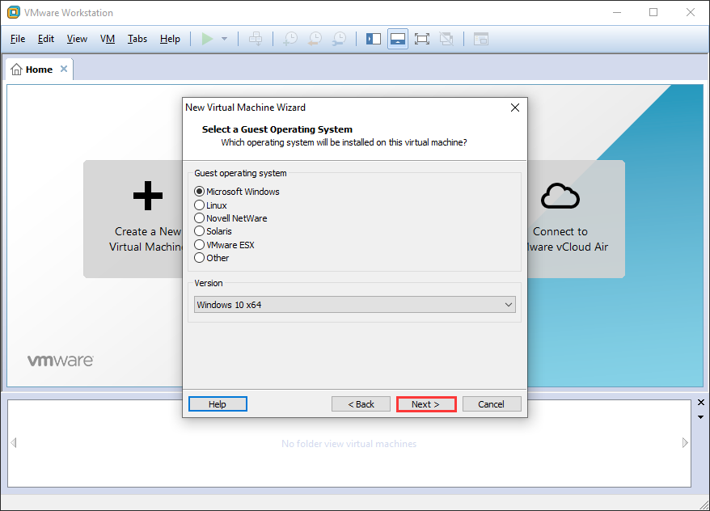This screenshot has height=511, width=710.
Task: Toggle the thumbnail bar view icon
Action: pos(398,39)
